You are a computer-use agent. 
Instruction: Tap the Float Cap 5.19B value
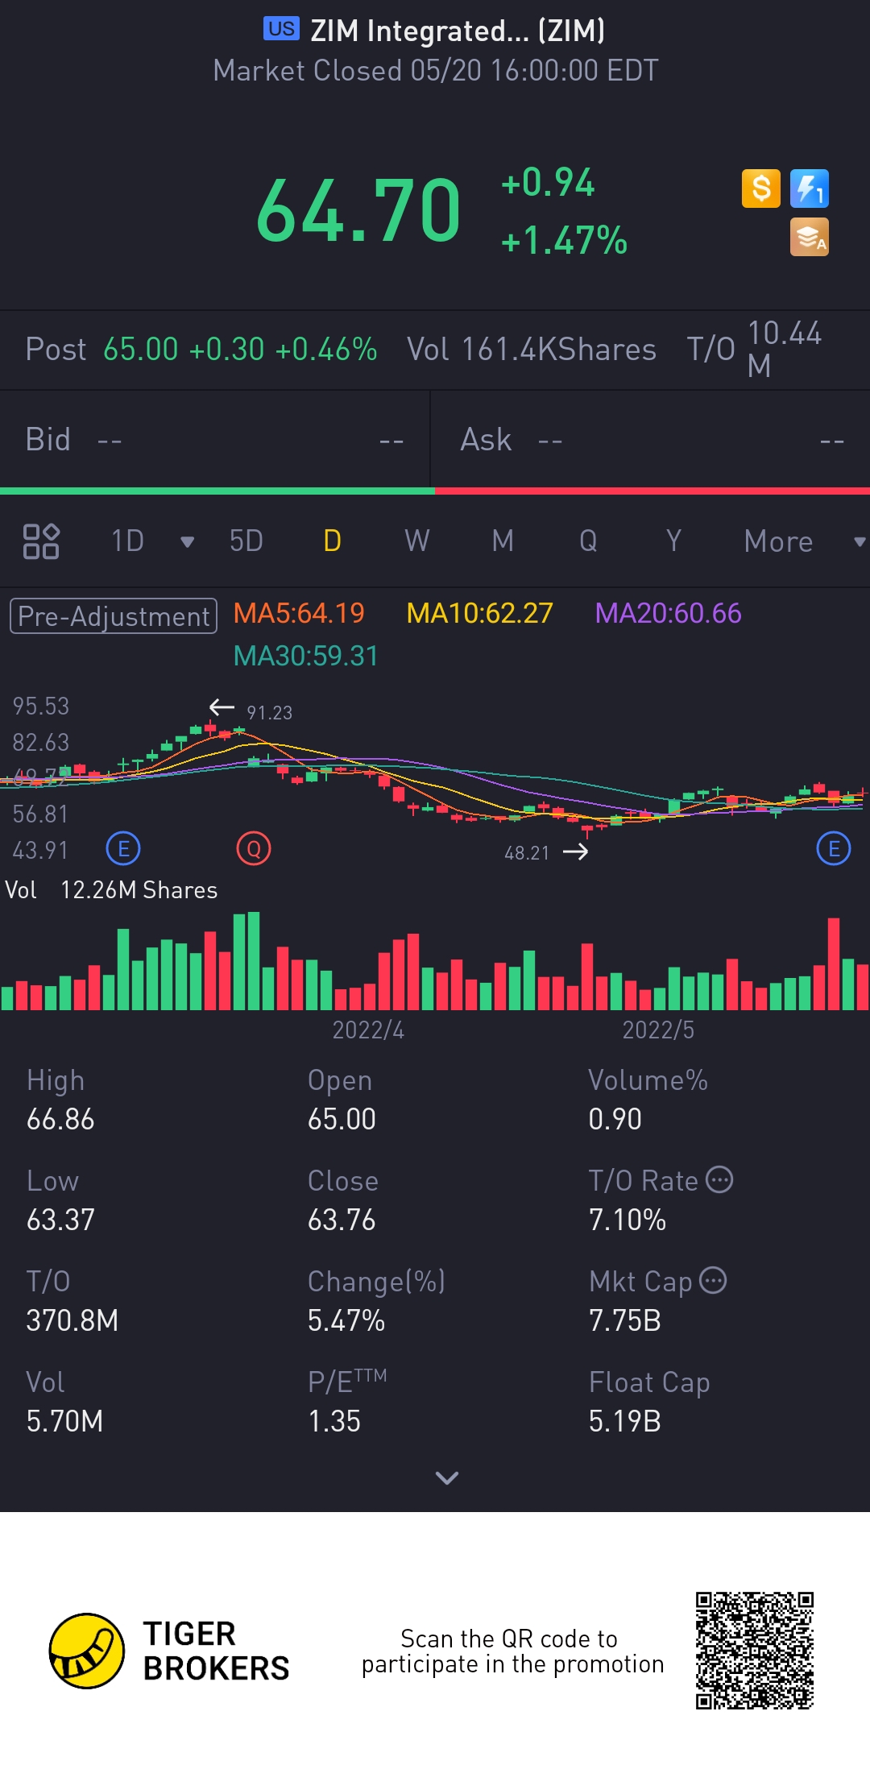pyautogui.click(x=625, y=1421)
